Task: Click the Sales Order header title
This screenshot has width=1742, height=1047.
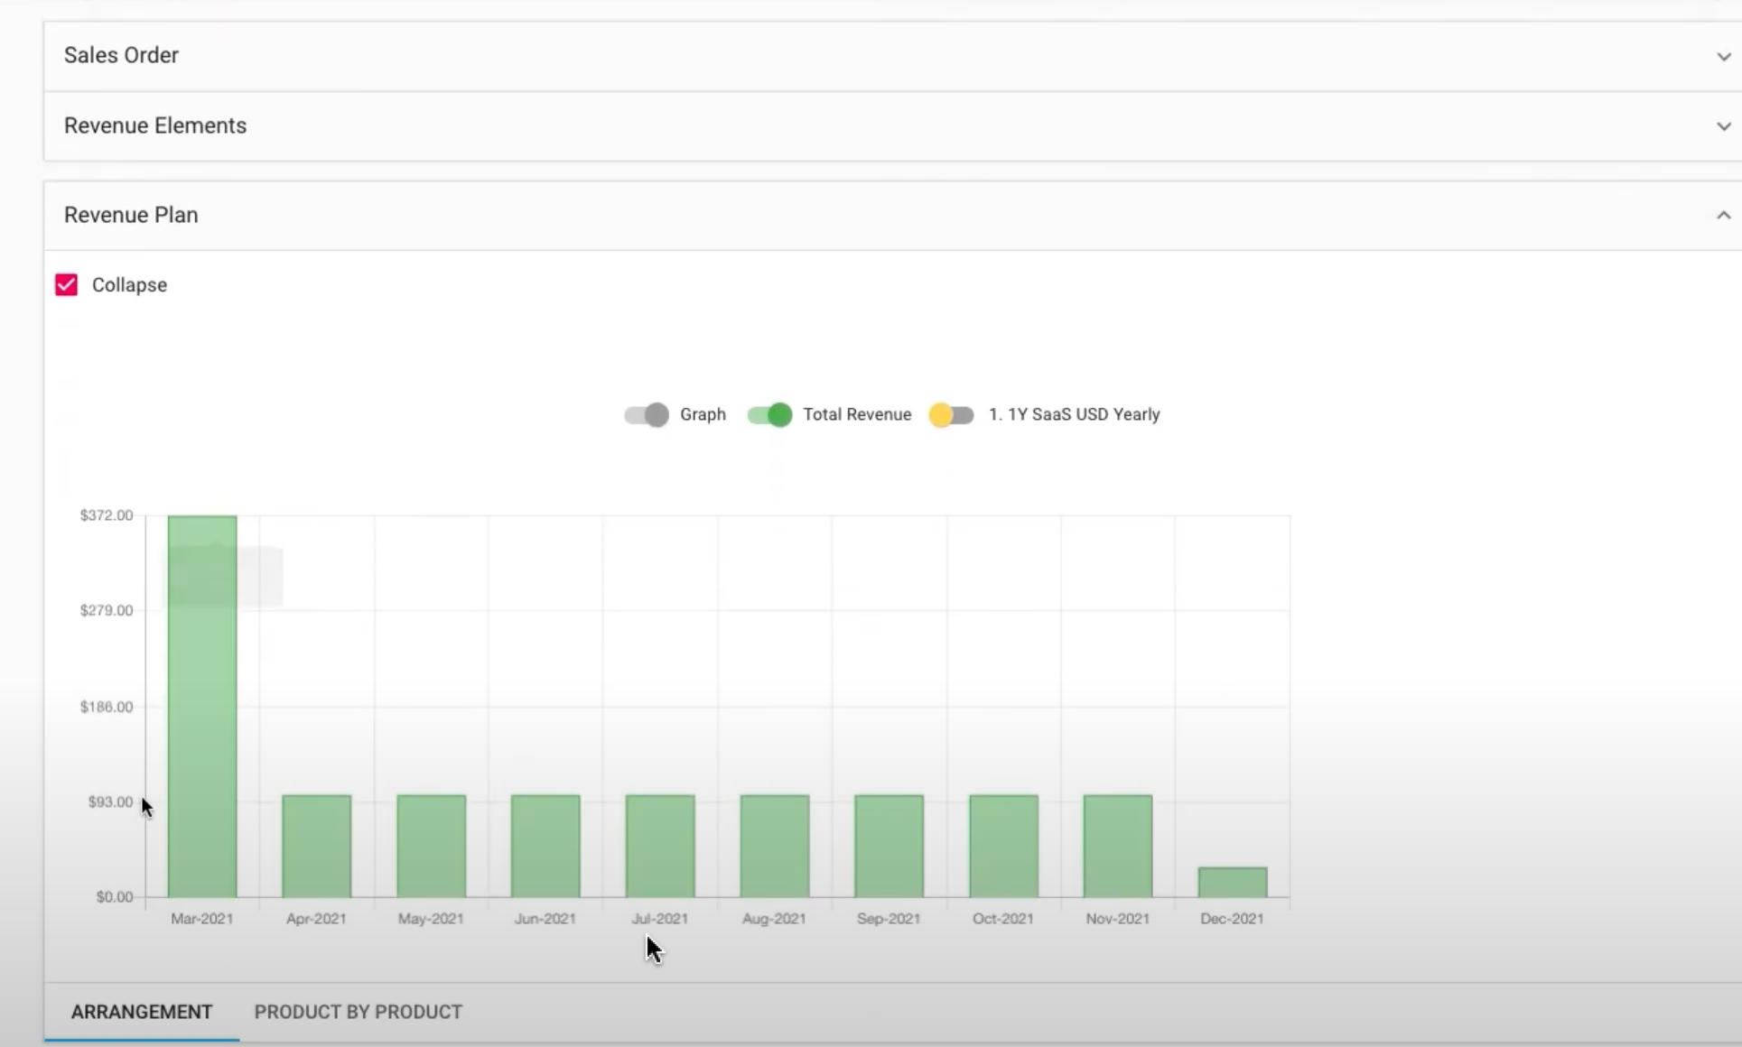Action: 121,55
